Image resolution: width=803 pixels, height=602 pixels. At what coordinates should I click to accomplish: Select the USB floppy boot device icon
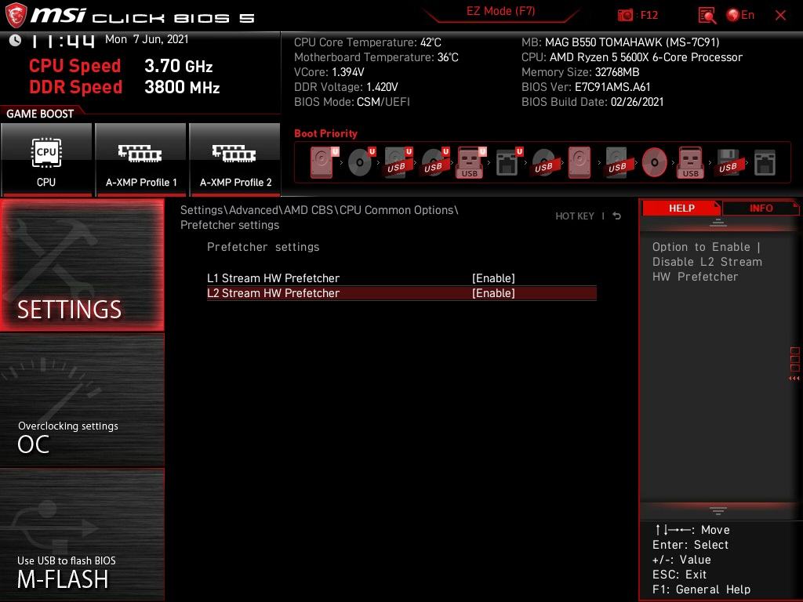[728, 162]
